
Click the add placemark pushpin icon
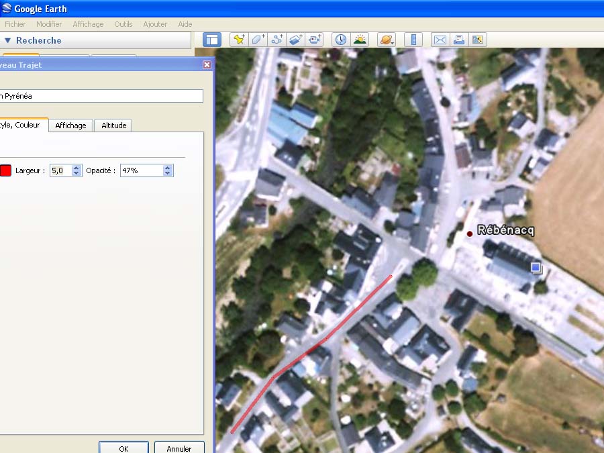point(239,40)
